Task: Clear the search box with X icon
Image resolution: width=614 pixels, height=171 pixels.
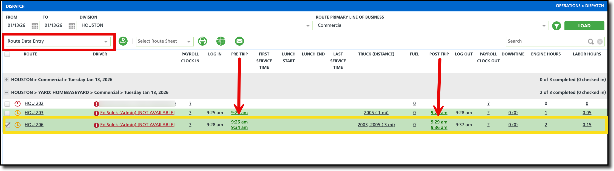Action: pyautogui.click(x=600, y=42)
